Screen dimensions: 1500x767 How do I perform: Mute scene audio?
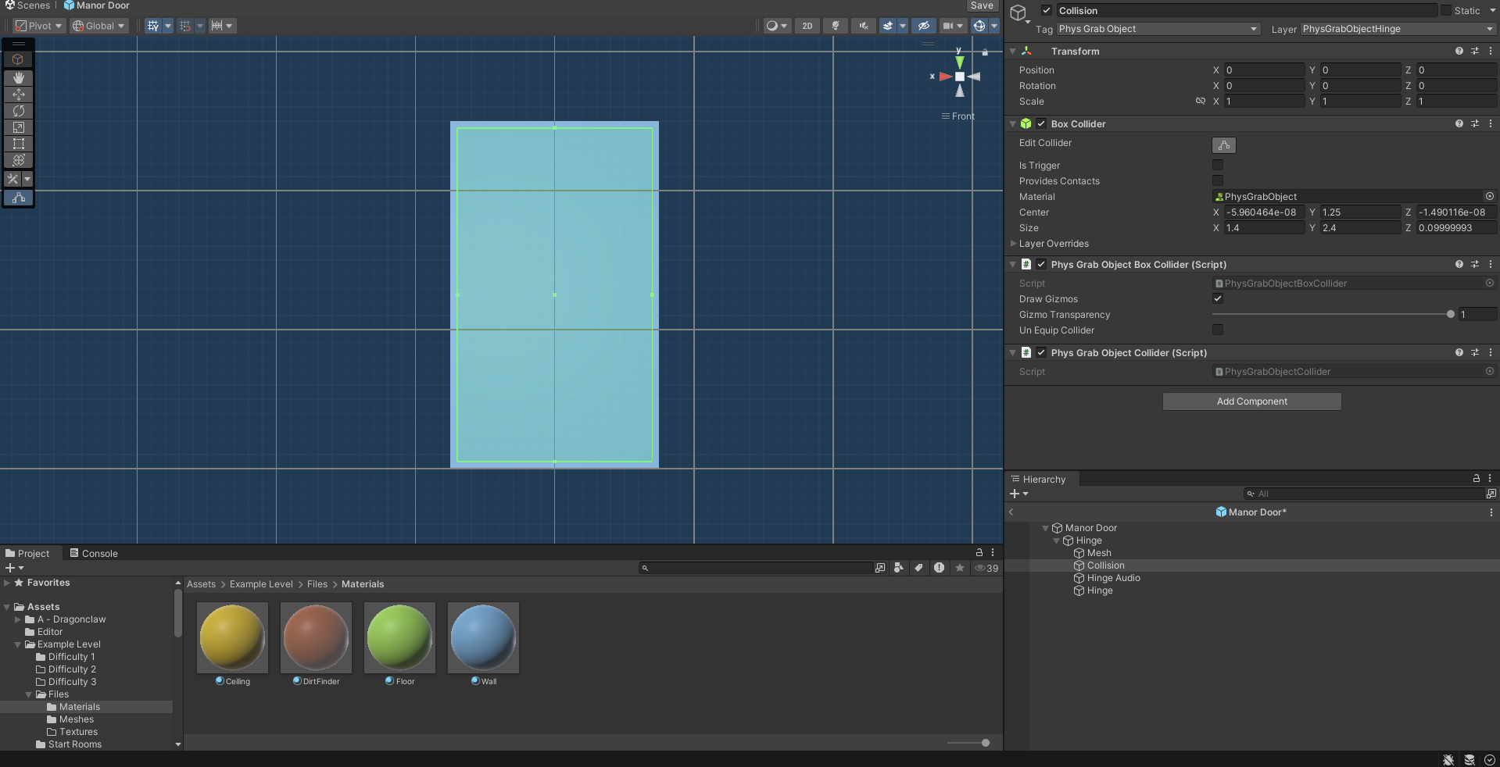862,26
